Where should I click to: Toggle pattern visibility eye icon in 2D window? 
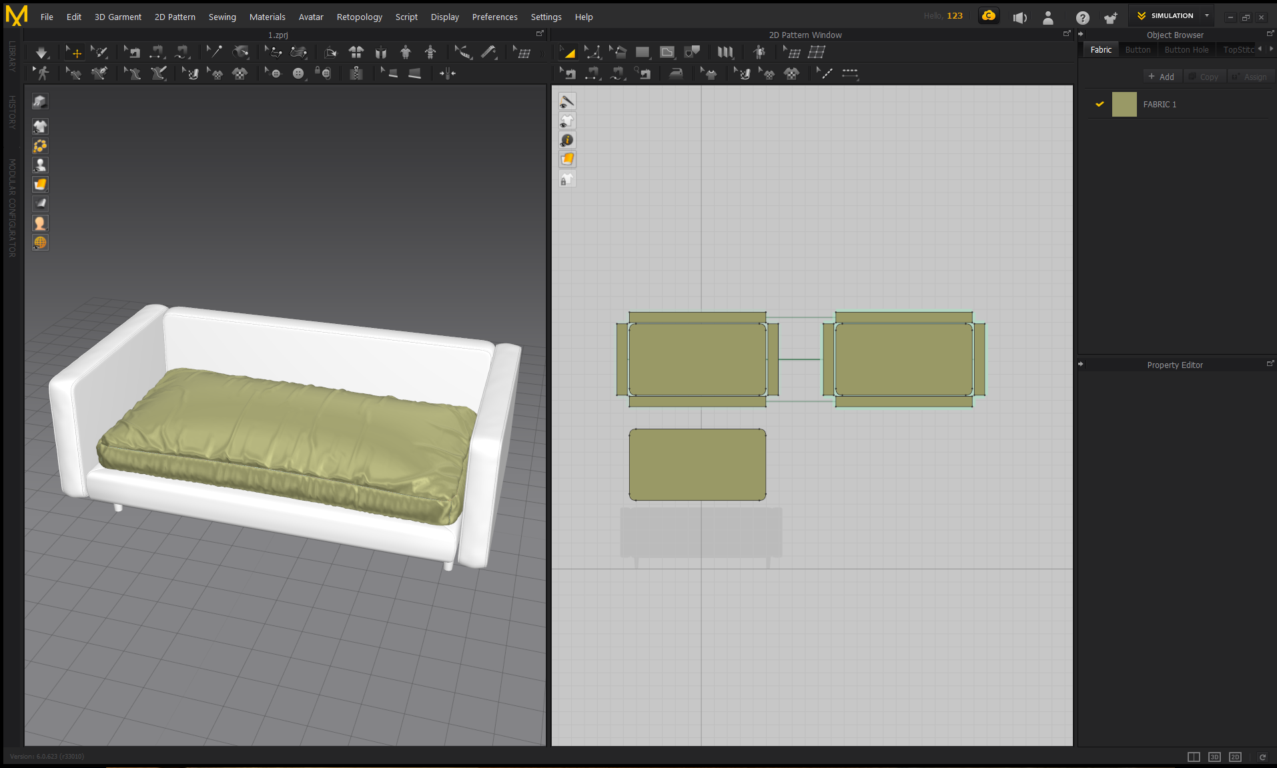pyautogui.click(x=567, y=121)
